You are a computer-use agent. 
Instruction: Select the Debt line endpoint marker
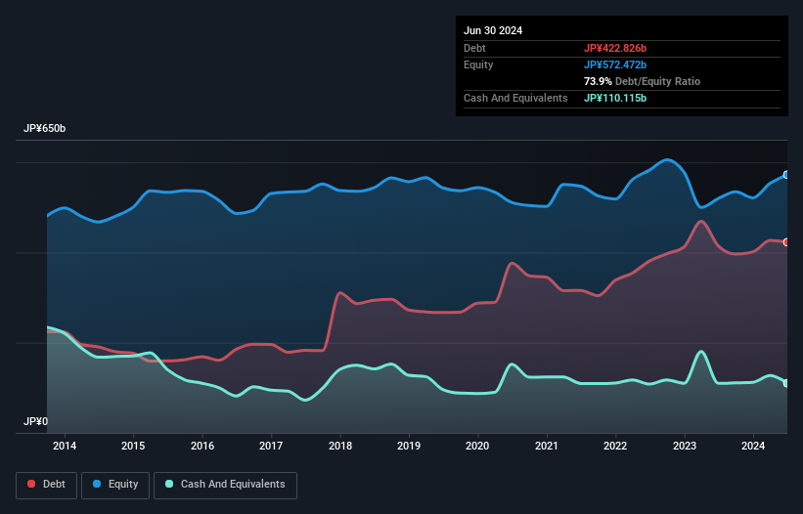786,242
